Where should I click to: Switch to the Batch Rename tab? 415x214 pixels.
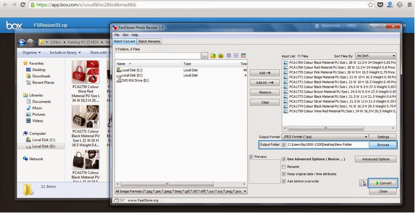(149, 41)
